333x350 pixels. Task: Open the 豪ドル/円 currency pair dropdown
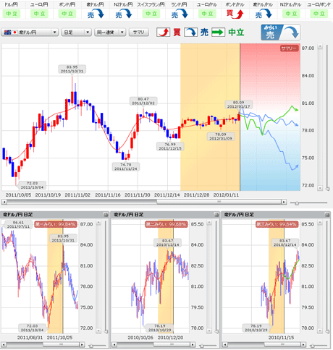[30, 32]
